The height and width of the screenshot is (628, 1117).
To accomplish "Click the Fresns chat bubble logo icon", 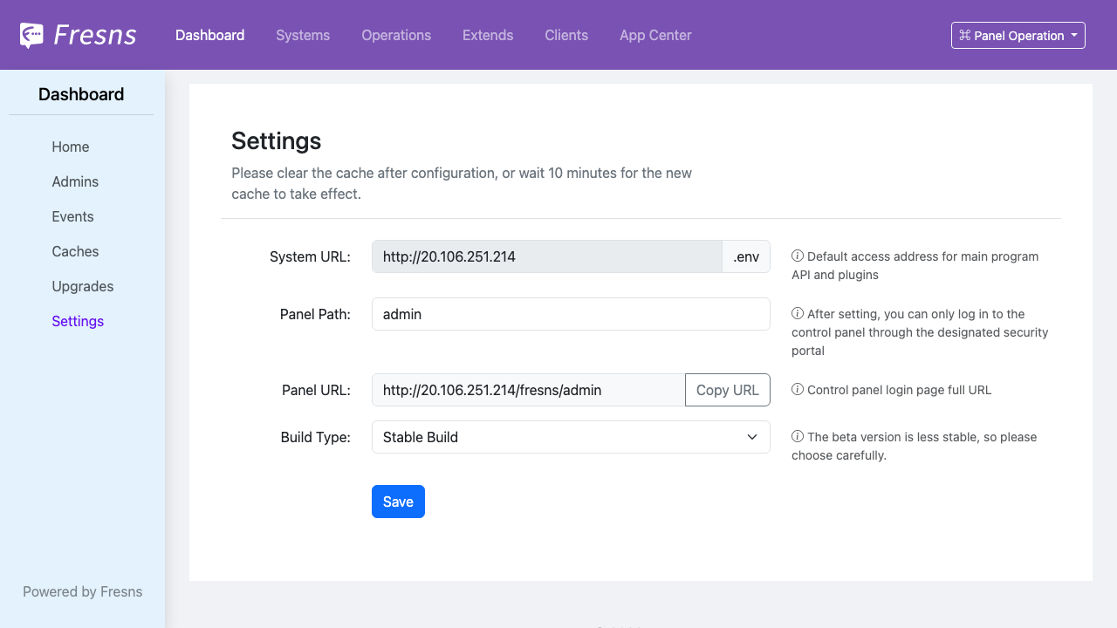I will (31, 35).
